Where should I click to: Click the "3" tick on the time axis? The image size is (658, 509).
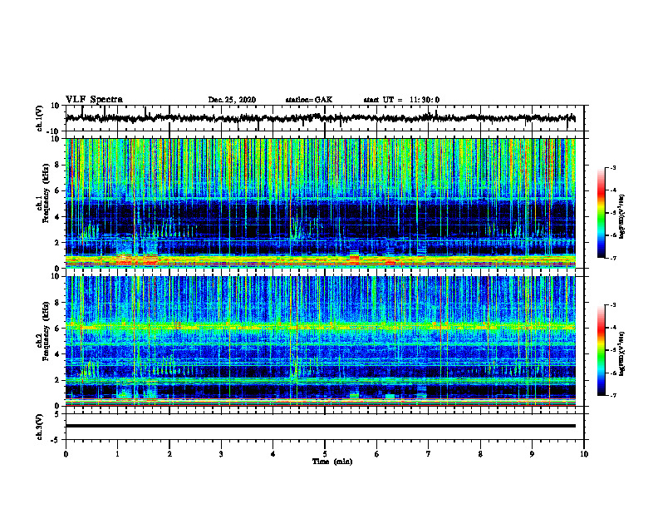point(221,454)
